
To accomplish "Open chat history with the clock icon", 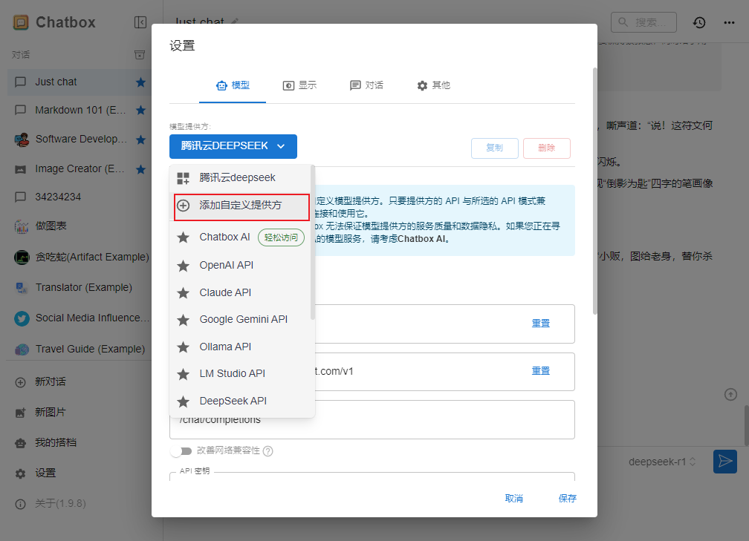I will [x=699, y=22].
